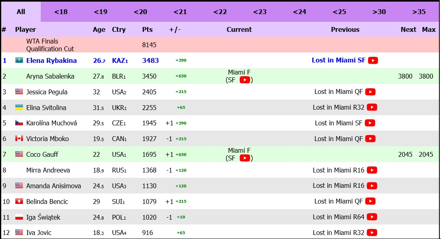The width and height of the screenshot is (441, 239).
Task: Open the >35 age filter tab
Action: tap(419, 12)
